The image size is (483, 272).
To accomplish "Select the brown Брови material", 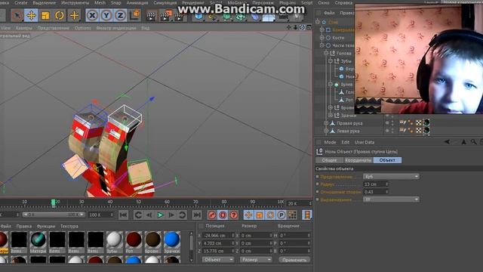I will [x=152, y=240].
